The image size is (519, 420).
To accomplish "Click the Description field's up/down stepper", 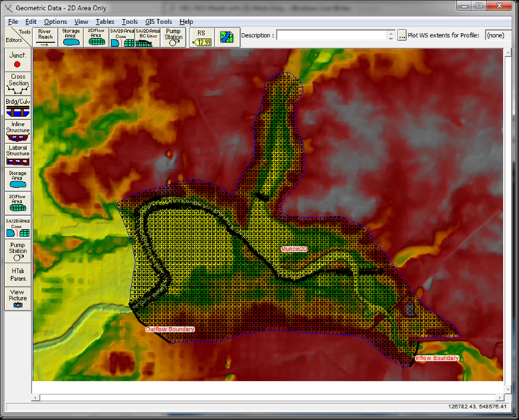I will click(391, 35).
